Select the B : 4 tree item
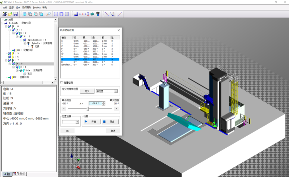The width and height of the screenshot is (289, 177). coord(23,67)
